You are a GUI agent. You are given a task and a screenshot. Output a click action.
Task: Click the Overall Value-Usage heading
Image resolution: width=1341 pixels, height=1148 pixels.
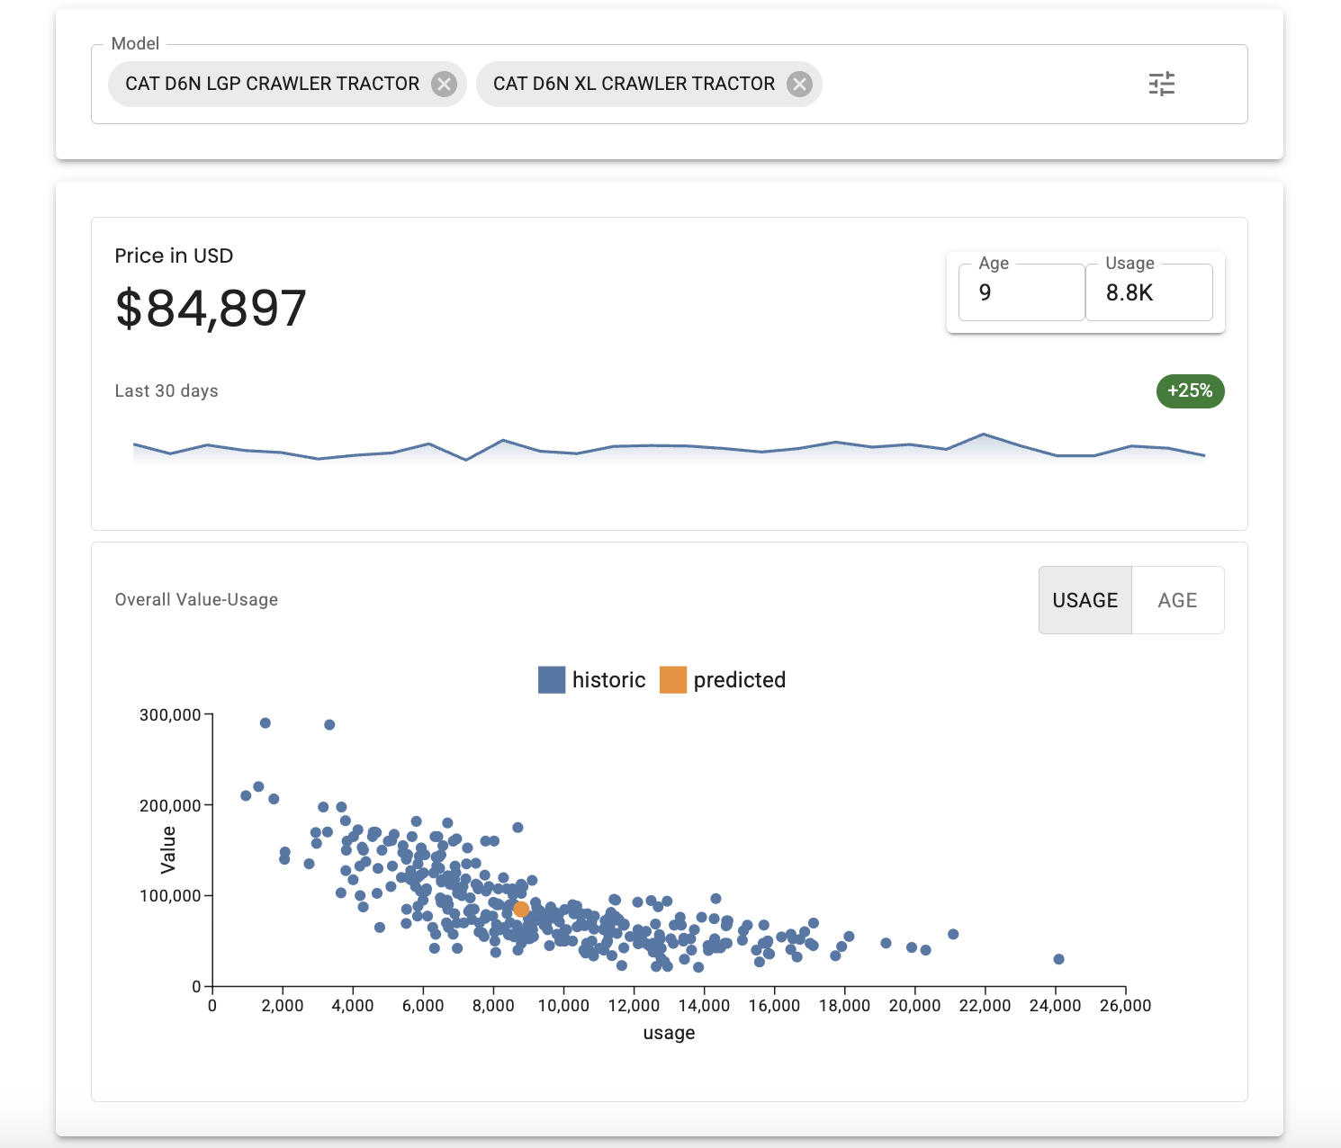[x=196, y=600]
